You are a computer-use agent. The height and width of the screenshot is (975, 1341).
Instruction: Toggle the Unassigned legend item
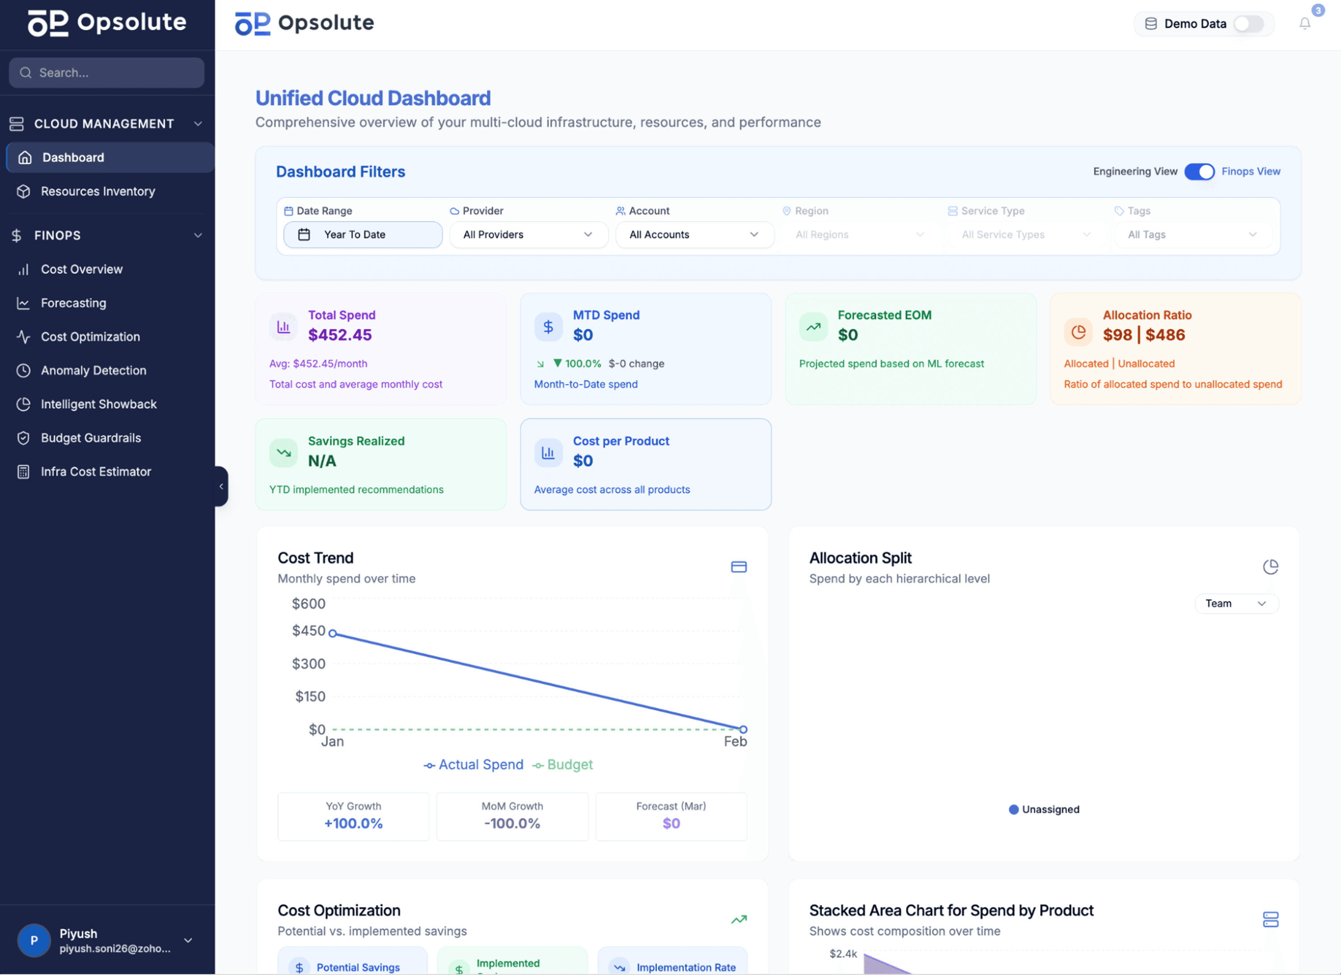[x=1044, y=810]
